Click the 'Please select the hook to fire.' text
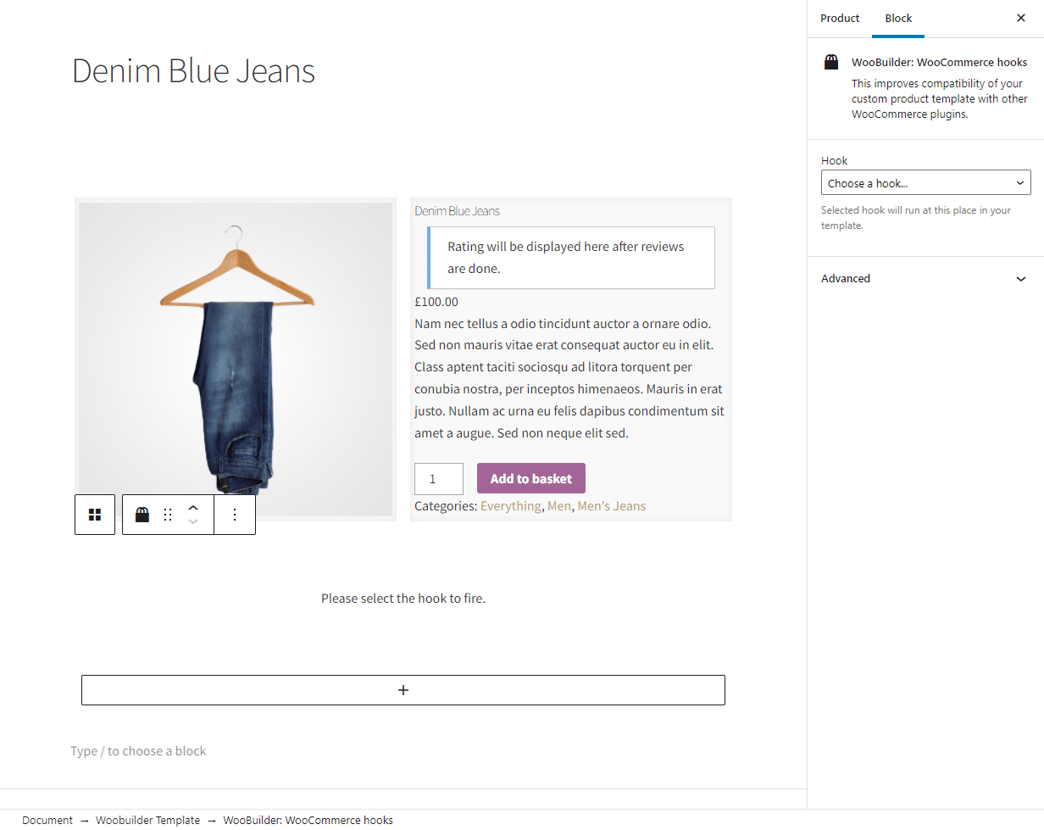The height and width of the screenshot is (830, 1044). point(403,599)
